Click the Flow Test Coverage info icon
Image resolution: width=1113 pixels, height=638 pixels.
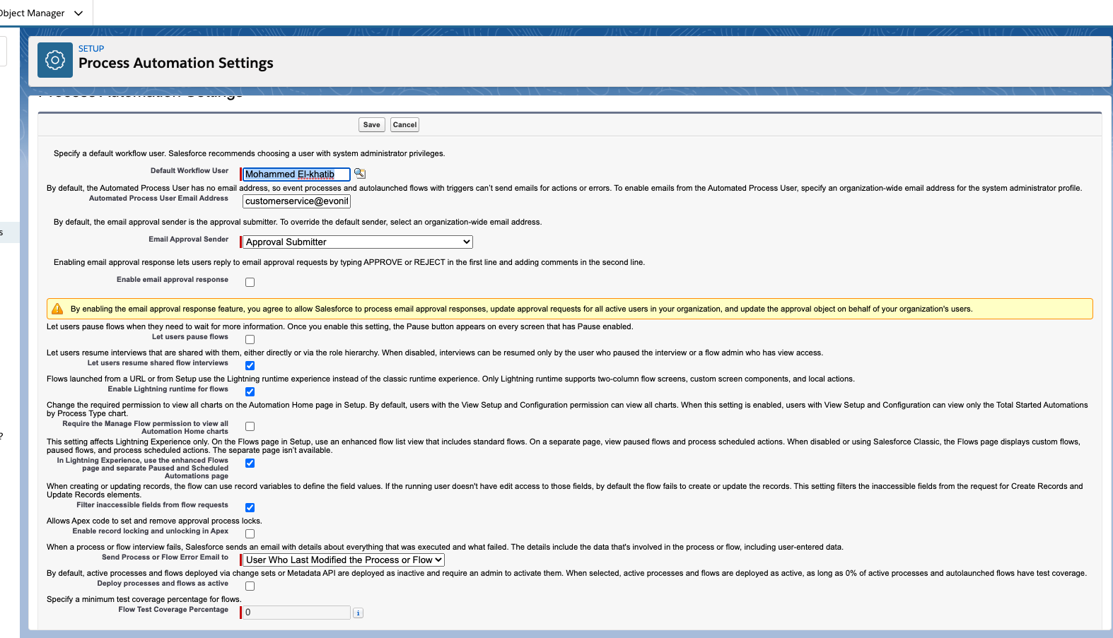359,613
